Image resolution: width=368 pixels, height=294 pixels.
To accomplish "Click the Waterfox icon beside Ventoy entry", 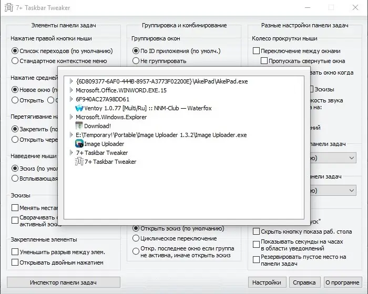I will point(79,108).
